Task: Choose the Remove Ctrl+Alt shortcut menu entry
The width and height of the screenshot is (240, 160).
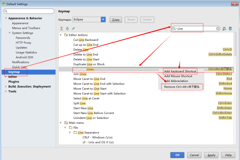Action: click(182, 87)
